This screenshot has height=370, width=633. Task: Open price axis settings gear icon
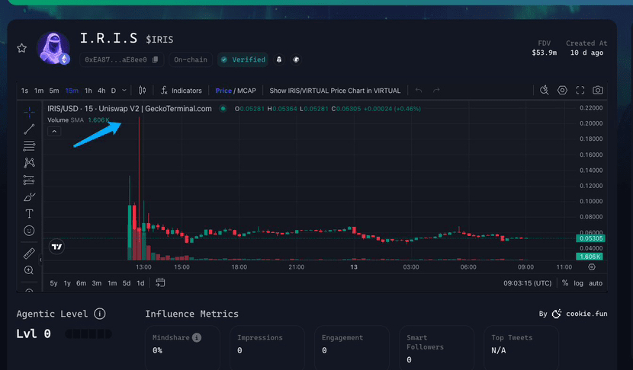pyautogui.click(x=592, y=266)
